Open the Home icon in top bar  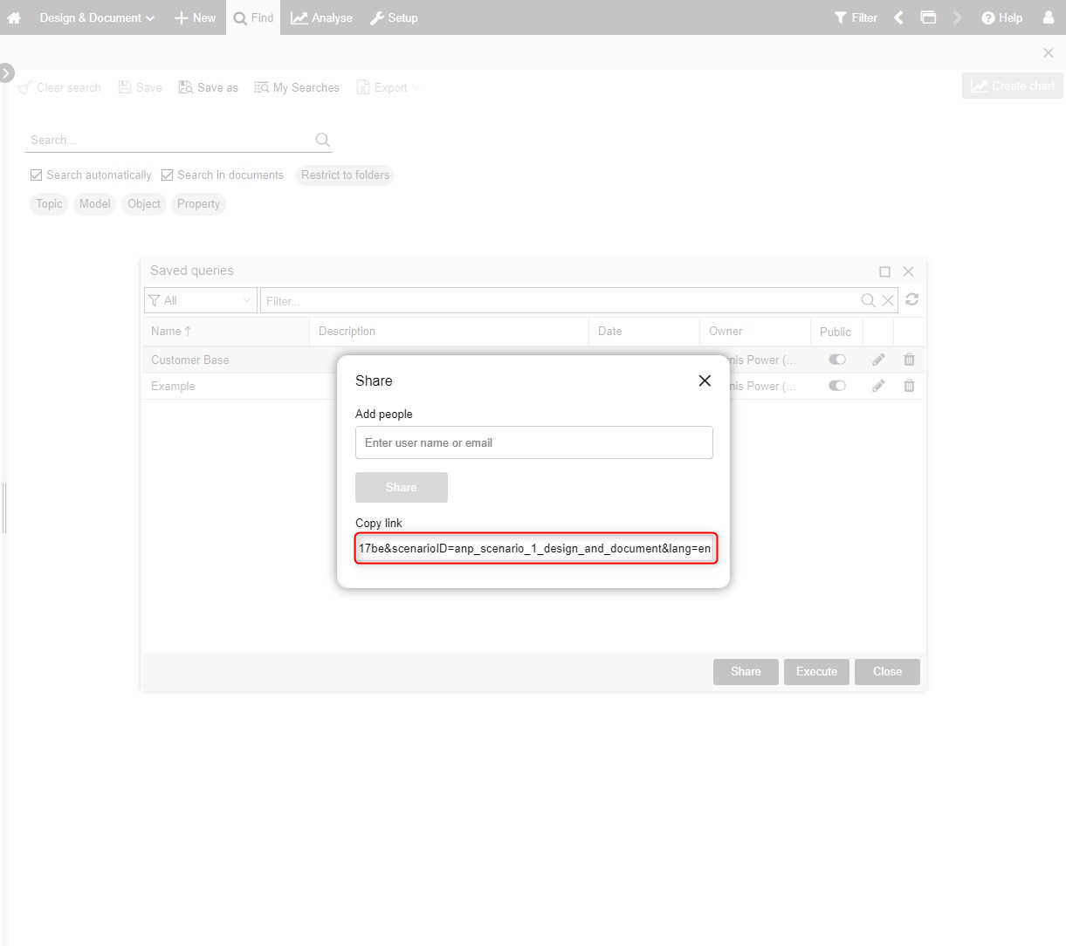[14, 17]
